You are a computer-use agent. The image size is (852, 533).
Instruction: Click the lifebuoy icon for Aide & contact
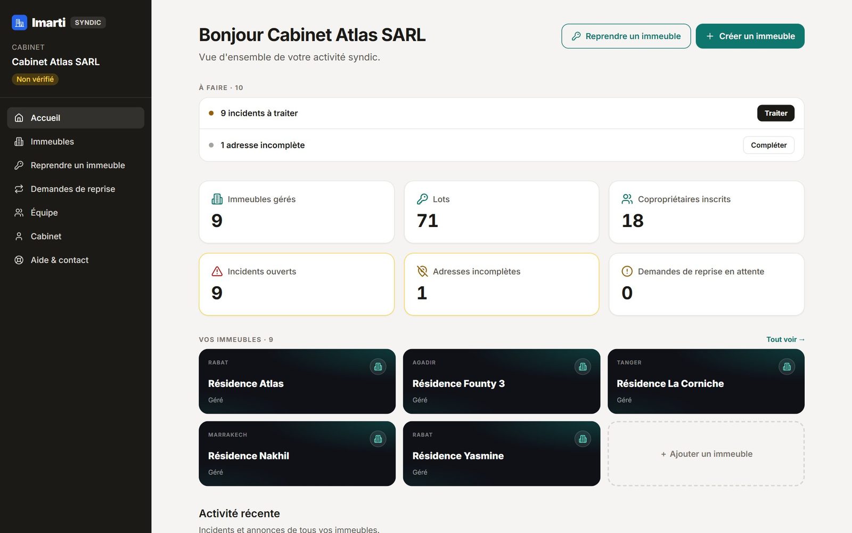click(19, 260)
